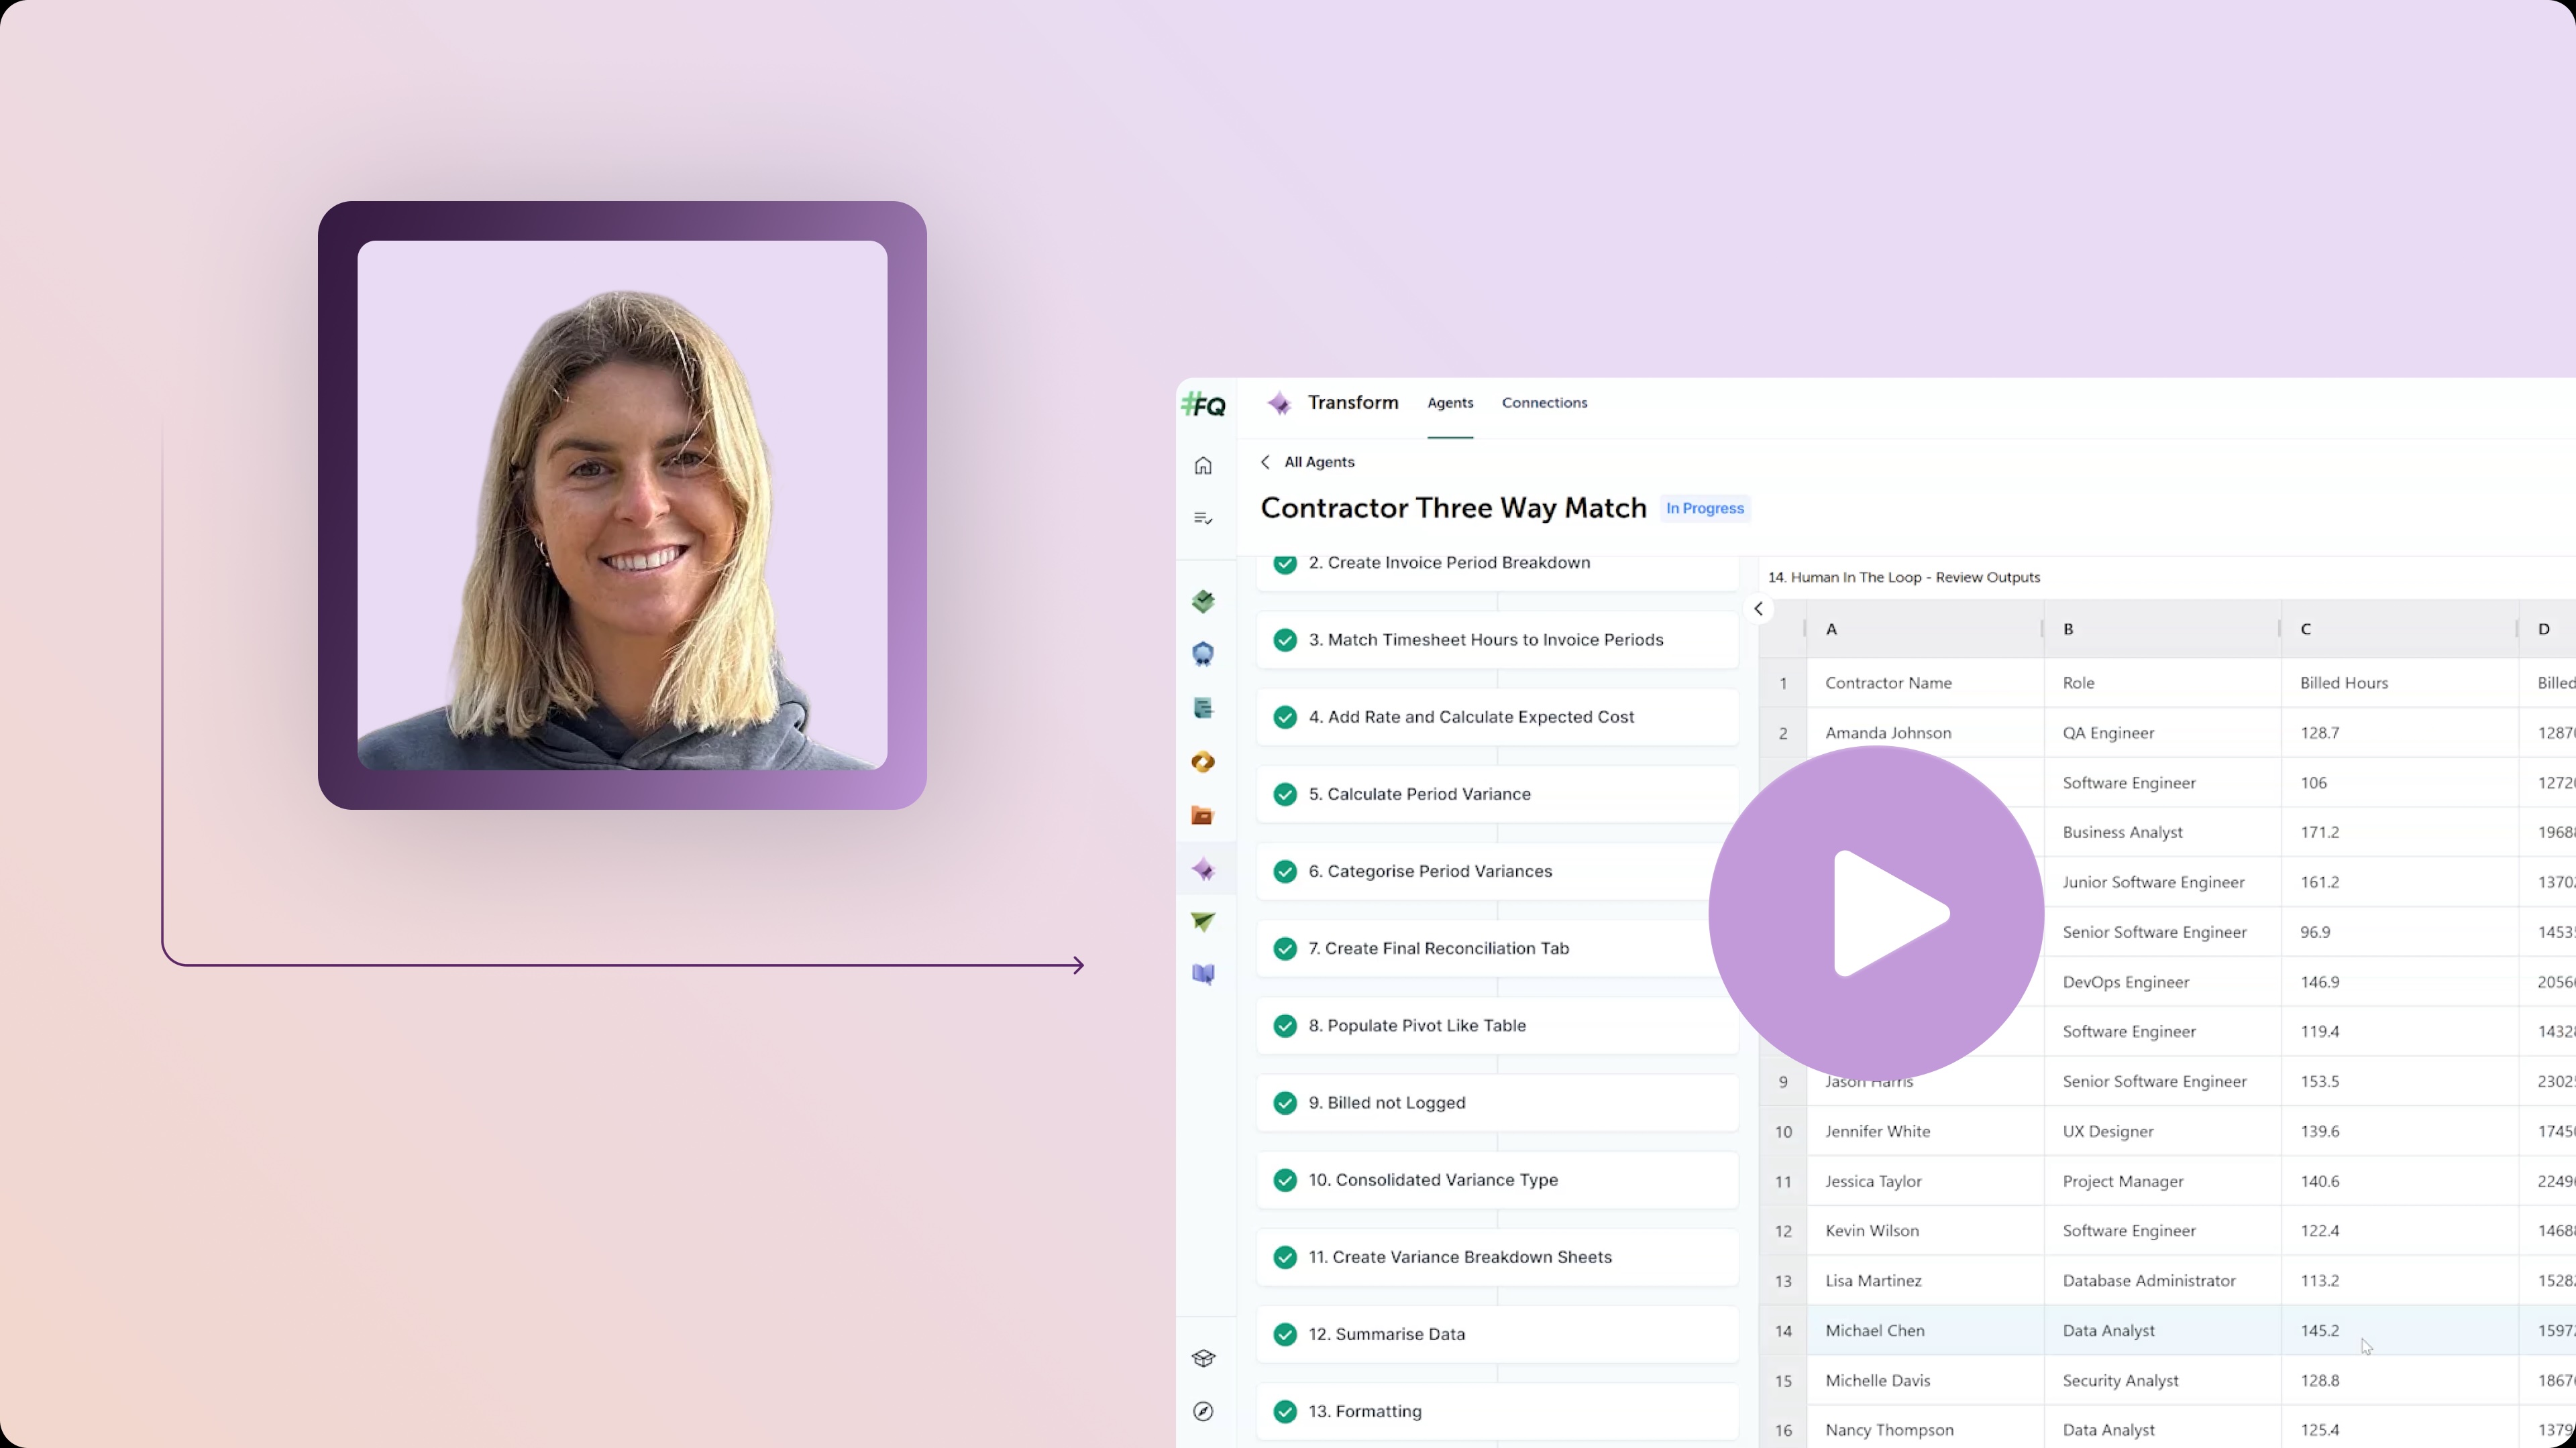
Task: Click the graduation cap icon
Action: (1203, 1358)
